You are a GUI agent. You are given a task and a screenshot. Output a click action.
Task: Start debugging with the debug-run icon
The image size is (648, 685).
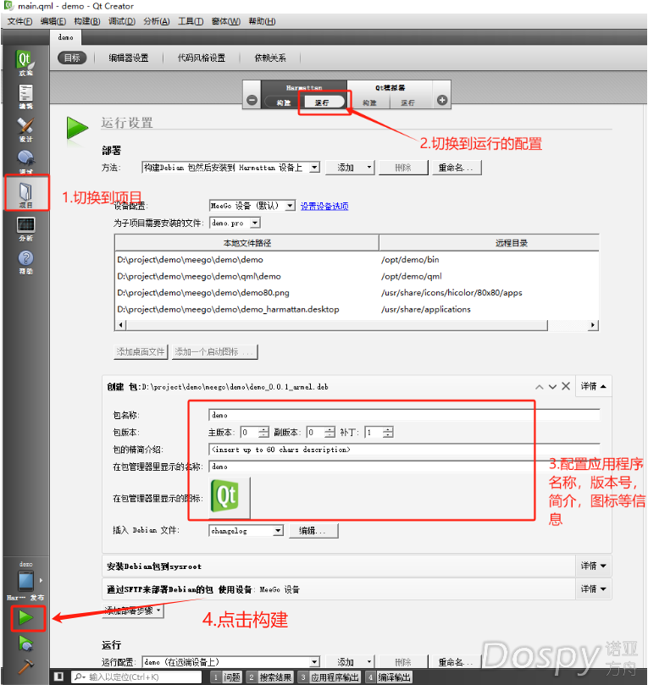coord(25,644)
